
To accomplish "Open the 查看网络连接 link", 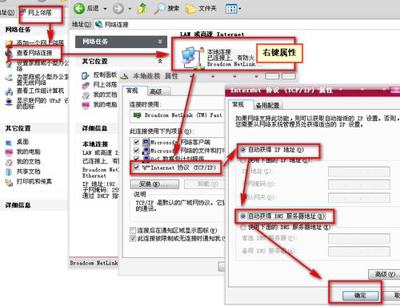I will pyautogui.click(x=34, y=53).
